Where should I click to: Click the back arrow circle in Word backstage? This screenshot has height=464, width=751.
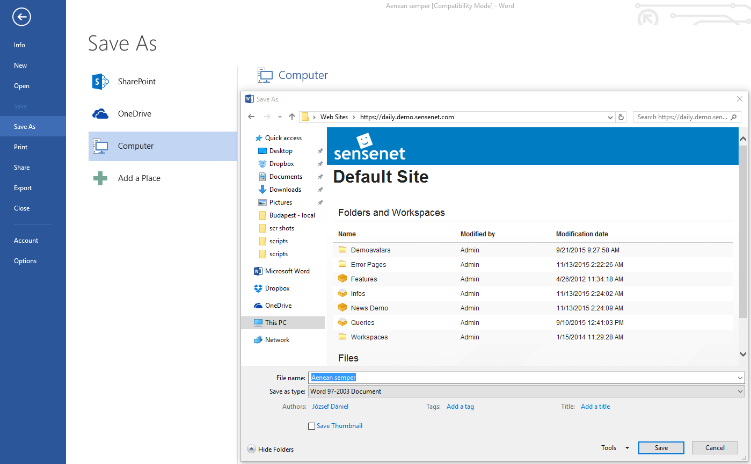(22, 17)
